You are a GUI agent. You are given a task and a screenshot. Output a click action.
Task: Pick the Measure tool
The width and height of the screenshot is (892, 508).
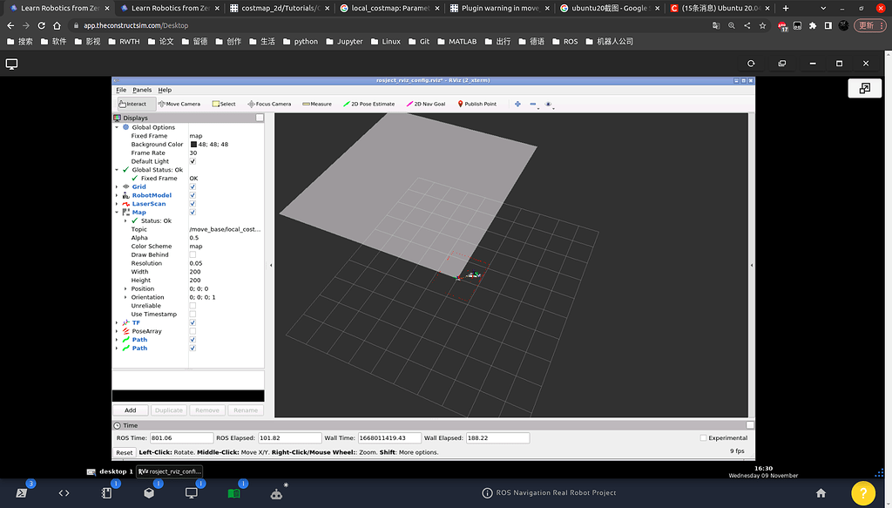click(x=317, y=104)
